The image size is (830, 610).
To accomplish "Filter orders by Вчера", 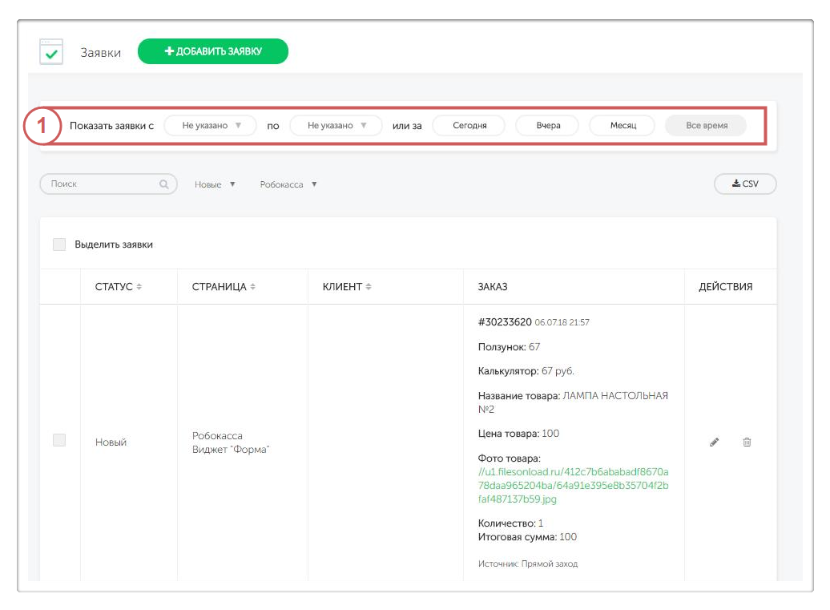I will pos(548,126).
